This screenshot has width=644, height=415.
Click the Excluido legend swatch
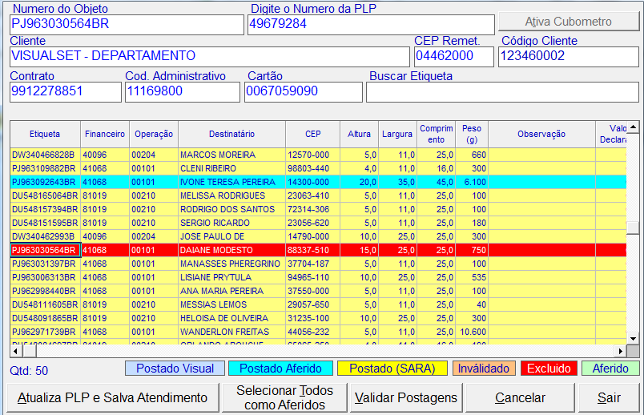point(549,369)
